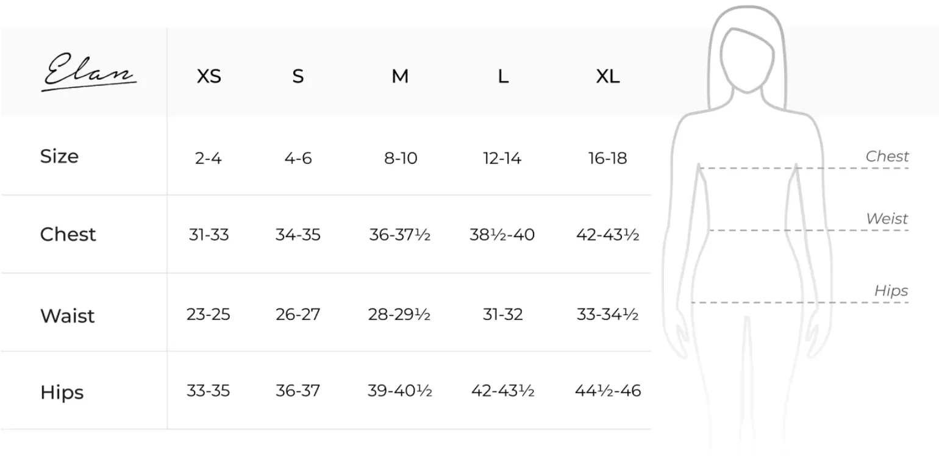Viewport: 939px width, 456px height.
Task: Click the Size row label
Action: 59,157
